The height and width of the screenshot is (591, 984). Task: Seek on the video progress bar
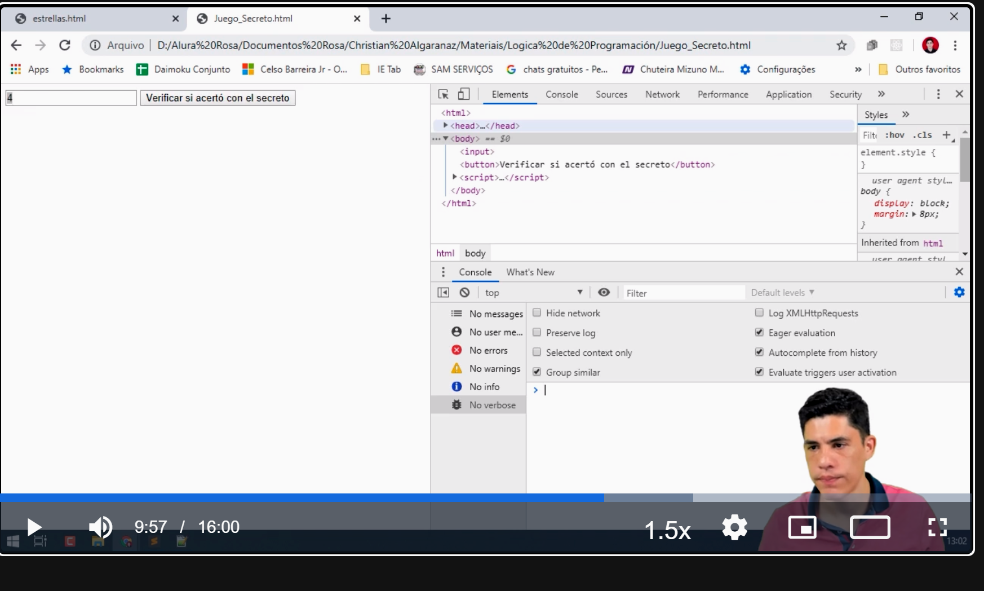485,498
